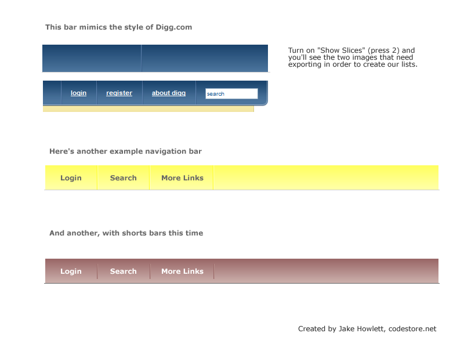Image resolution: width=464 pixels, height=348 pixels.
Task: Select Login in the reddish-brown navigation bar
Action: 71,271
